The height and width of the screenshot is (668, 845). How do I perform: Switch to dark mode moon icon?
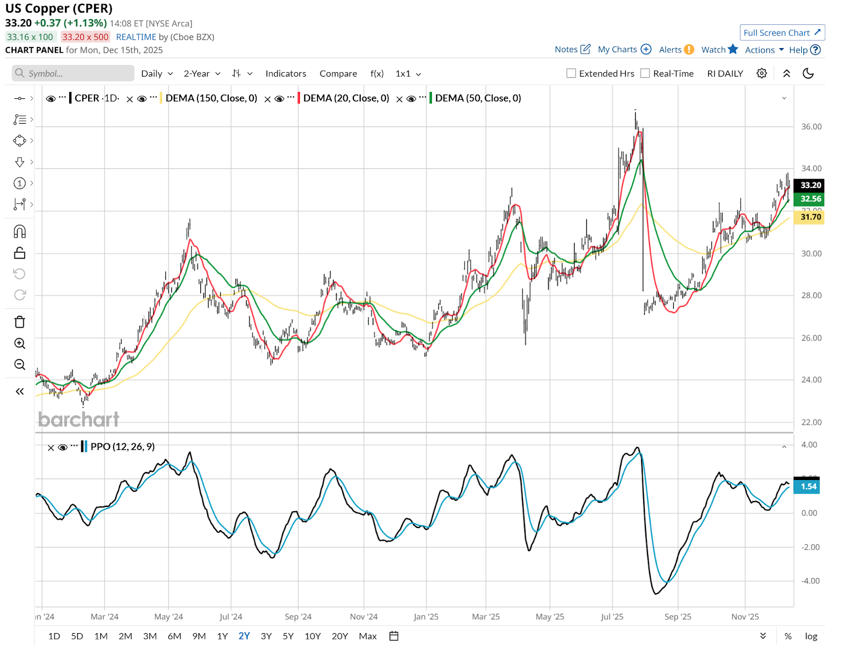(x=808, y=73)
